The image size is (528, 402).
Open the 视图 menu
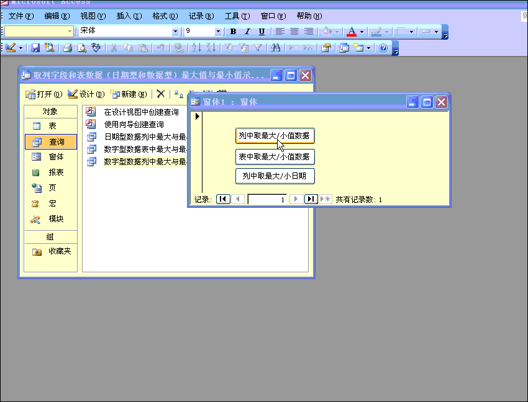pos(93,16)
